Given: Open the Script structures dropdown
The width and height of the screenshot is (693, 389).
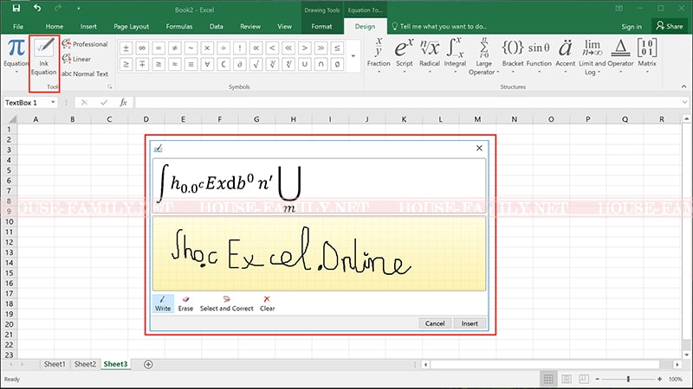Looking at the screenshot, I should click(404, 56).
